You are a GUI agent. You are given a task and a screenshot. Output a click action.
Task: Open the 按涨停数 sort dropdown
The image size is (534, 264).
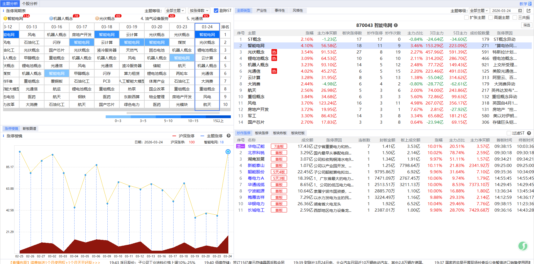(199, 11)
